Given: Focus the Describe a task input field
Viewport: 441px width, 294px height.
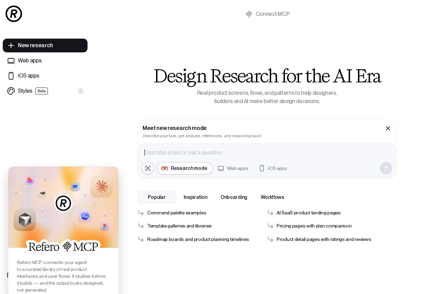Looking at the screenshot, I should [x=267, y=152].
